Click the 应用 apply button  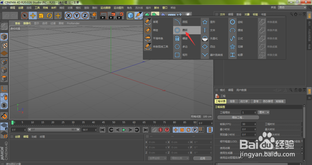click(202, 158)
